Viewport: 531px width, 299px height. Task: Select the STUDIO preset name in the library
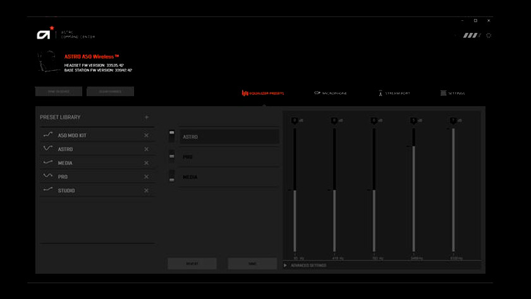pyautogui.click(x=66, y=191)
